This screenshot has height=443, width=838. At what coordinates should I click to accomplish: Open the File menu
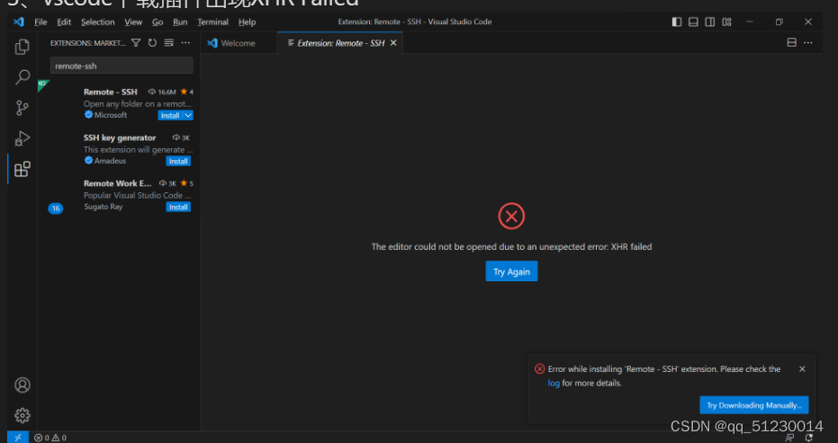pyautogui.click(x=41, y=22)
